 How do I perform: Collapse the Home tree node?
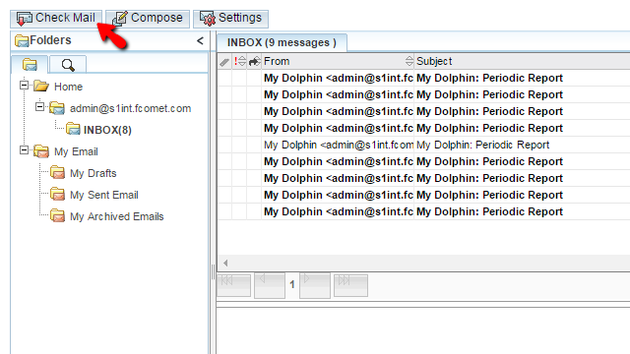point(24,86)
